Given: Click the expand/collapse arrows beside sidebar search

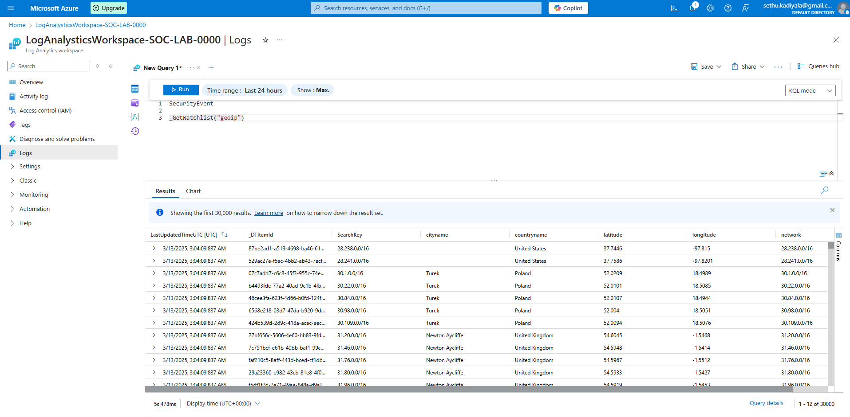Looking at the screenshot, I should [97, 66].
